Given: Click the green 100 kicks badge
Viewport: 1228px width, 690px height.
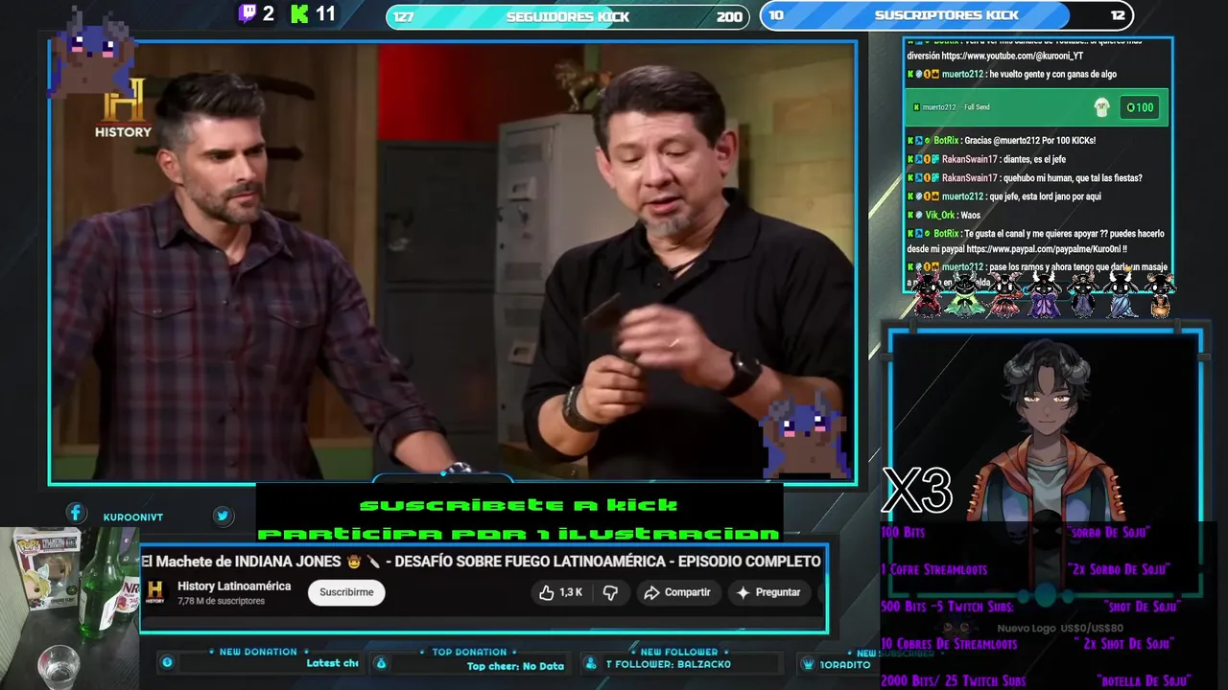Looking at the screenshot, I should point(1141,107).
